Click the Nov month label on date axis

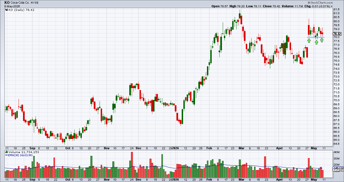click(107, 148)
